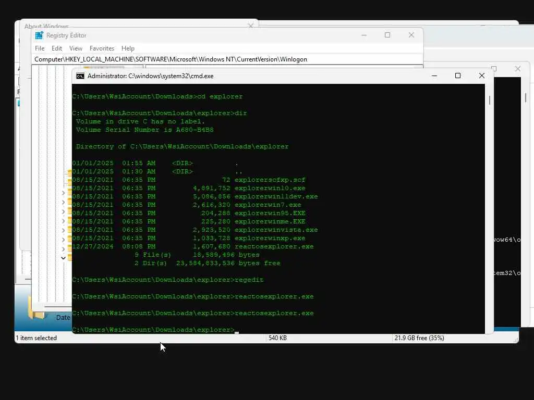This screenshot has width=534, height=400.
Task: Click the 'Directory of C:\Users\WsiAccount\Downloads\explorer' line
Action: 182,146
